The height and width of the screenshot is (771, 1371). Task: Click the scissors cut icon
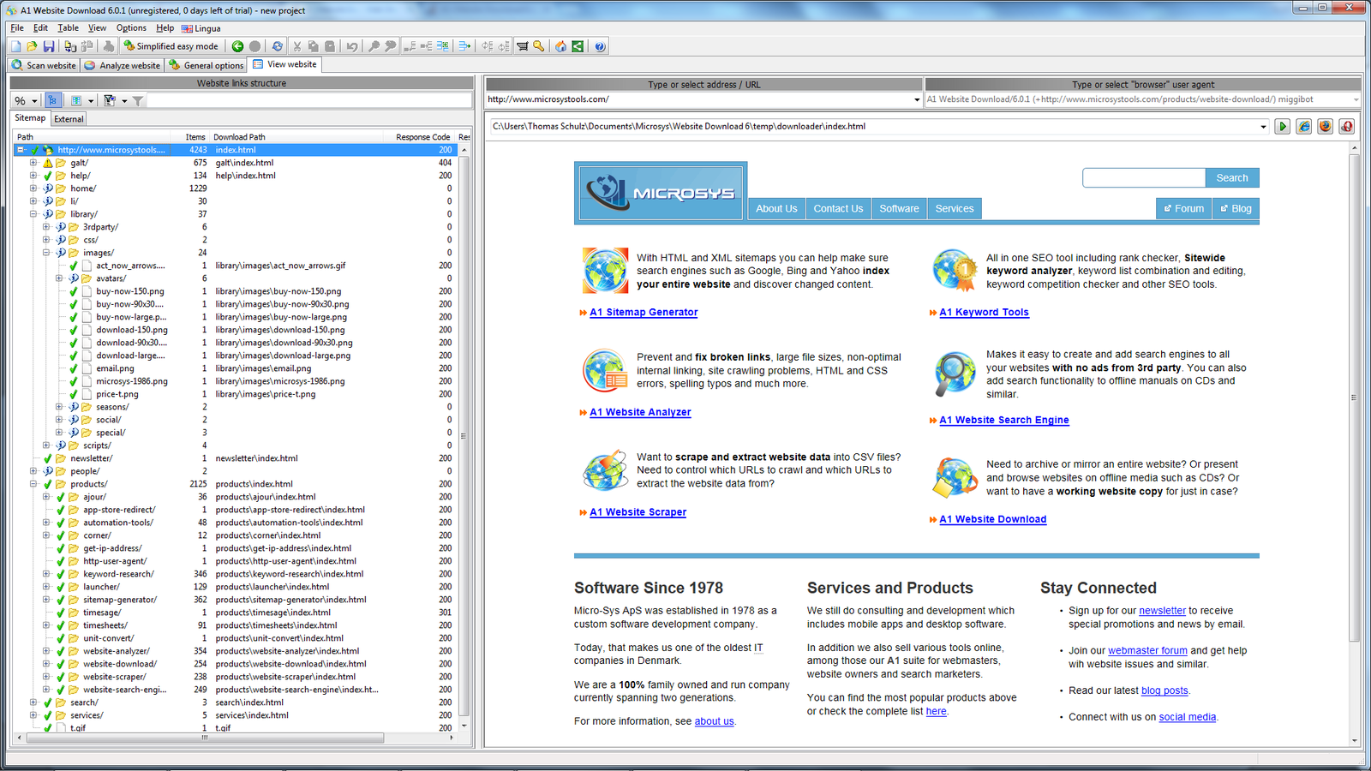click(297, 46)
